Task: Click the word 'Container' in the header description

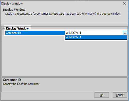Action: pyautogui.click(x=42, y=14)
